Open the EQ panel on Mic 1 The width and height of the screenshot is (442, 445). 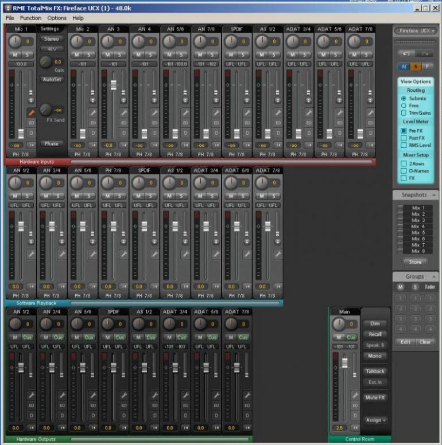coord(31,123)
